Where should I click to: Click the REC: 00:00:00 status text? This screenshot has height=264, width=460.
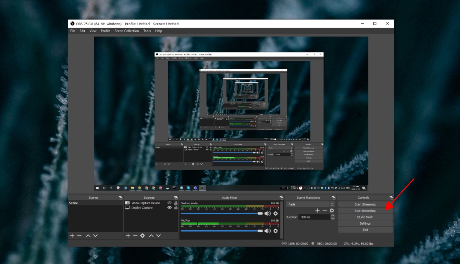pos(327,243)
